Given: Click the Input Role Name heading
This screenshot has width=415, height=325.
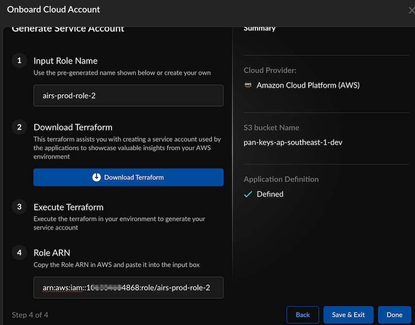Looking at the screenshot, I should tap(65, 61).
